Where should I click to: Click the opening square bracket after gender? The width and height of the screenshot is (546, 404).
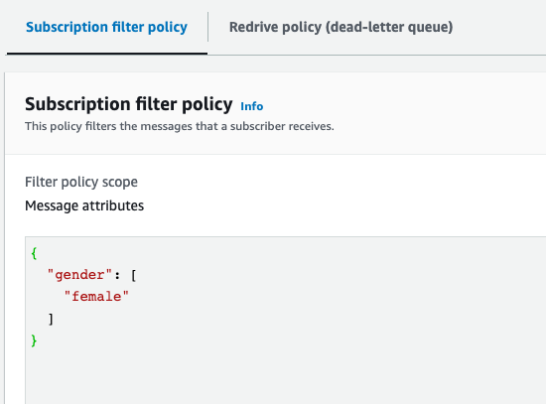pos(133,276)
